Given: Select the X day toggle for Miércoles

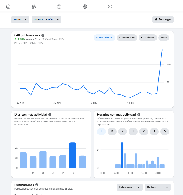Looking at the screenshot, I should pyautogui.click(x=123, y=131).
